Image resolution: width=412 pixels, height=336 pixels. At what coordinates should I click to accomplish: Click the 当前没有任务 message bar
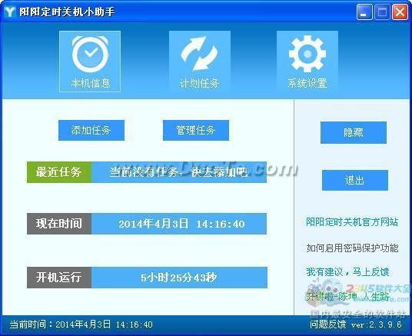point(179,172)
